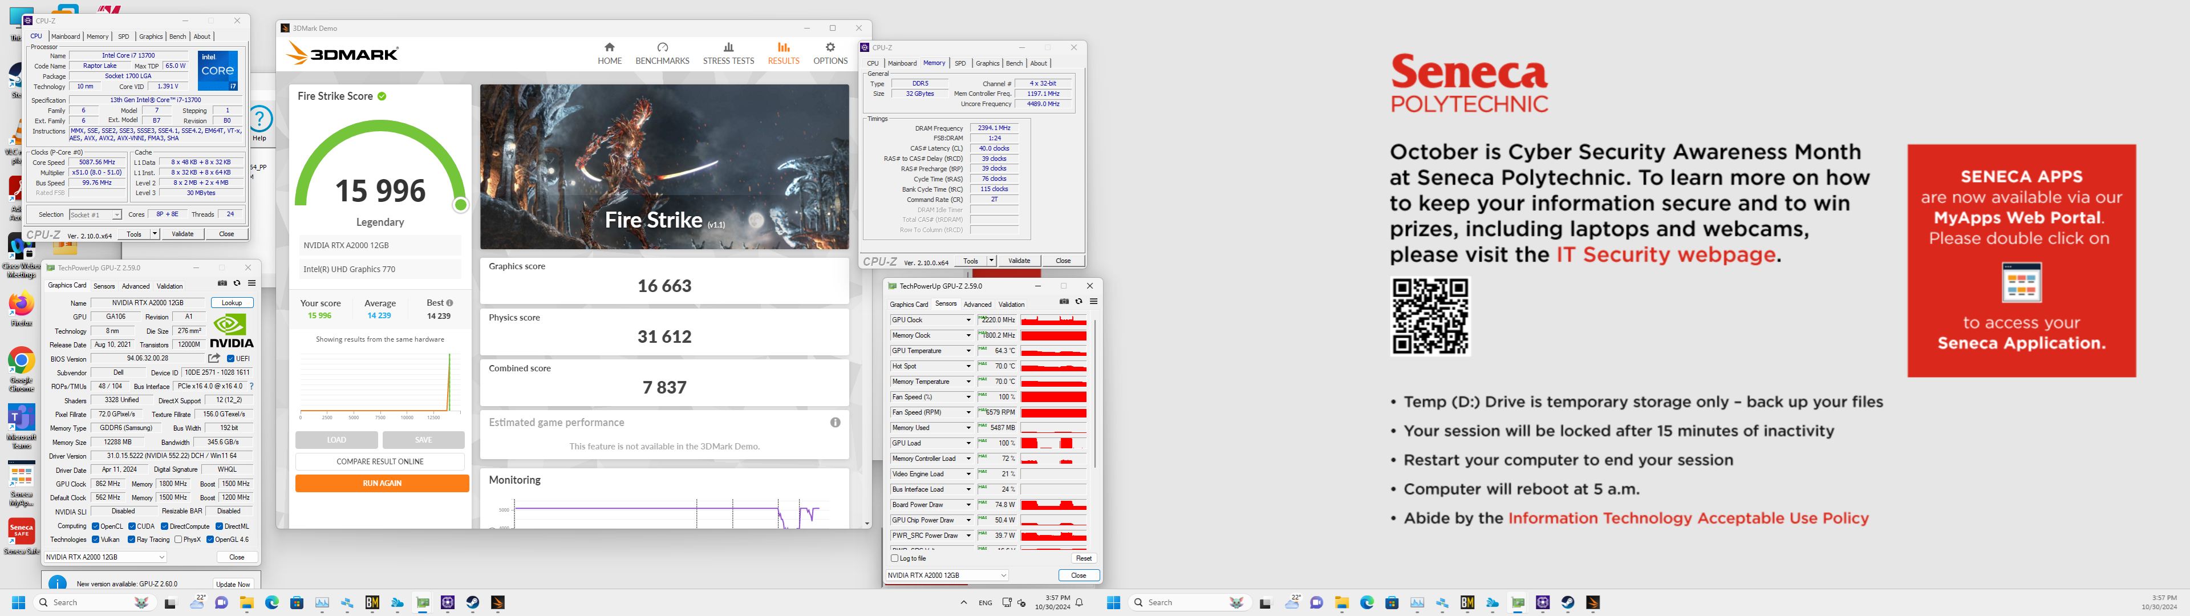The width and height of the screenshot is (2190, 616).
Task: Open Selection Socket #1 dropdown in CPU-Z
Action: click(x=95, y=214)
